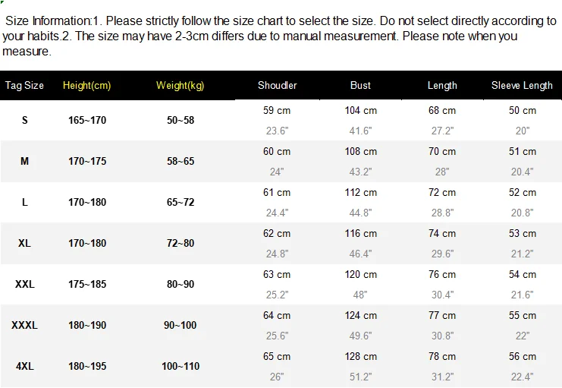Select the 58~65 weight cell

[x=181, y=161]
